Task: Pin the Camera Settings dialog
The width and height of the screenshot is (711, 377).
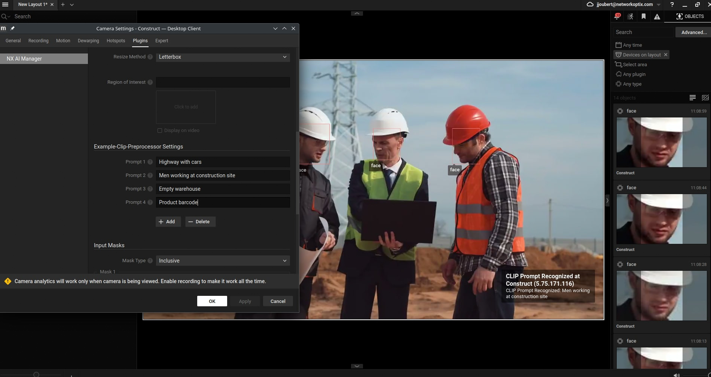Action: click(12, 28)
